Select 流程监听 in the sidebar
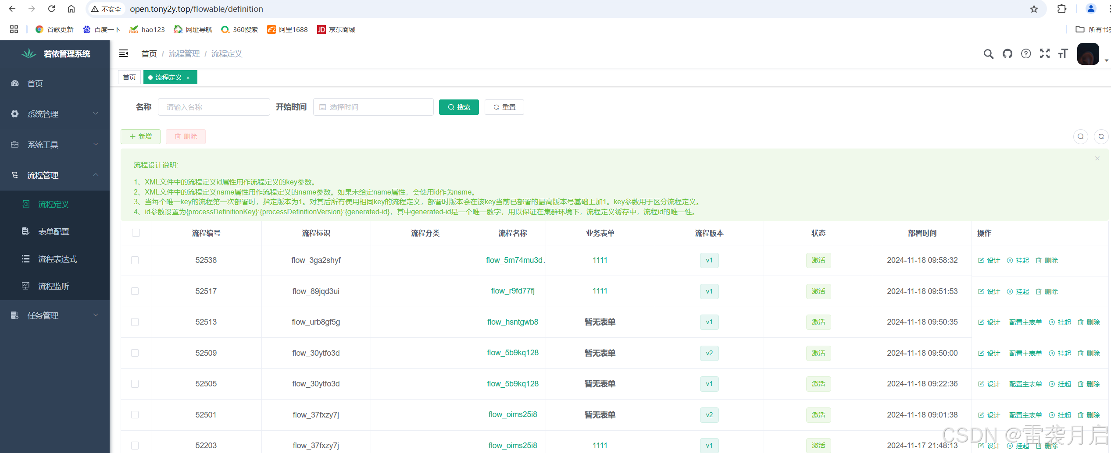The height and width of the screenshot is (453, 1111). (x=53, y=286)
